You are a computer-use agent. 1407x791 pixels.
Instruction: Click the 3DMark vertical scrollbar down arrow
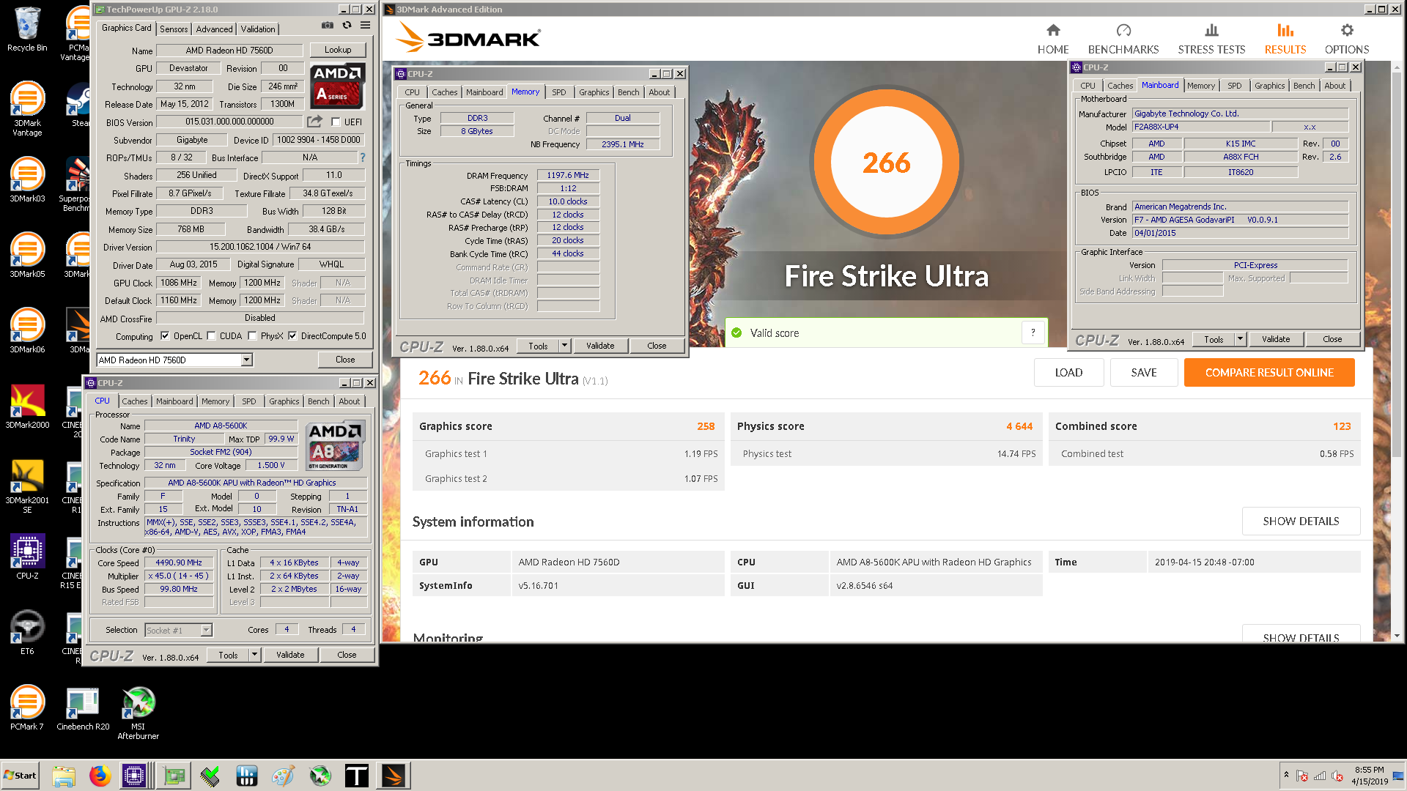[x=1397, y=636]
